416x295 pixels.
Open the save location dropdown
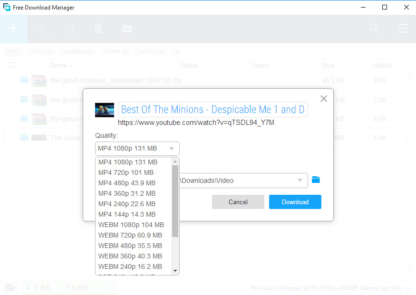pyautogui.click(x=300, y=181)
